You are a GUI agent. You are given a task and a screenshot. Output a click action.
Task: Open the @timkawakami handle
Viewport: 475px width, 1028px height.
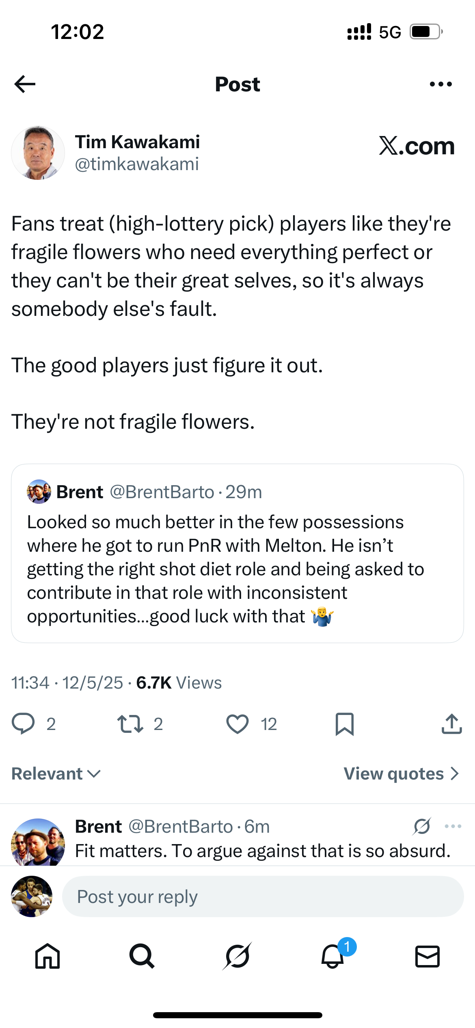137,164
